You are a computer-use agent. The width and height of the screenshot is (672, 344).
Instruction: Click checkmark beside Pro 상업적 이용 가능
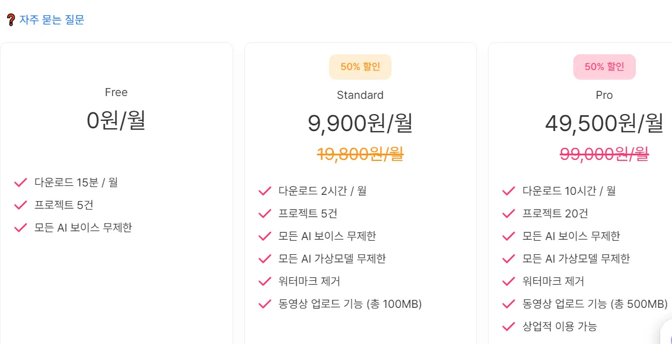click(508, 326)
